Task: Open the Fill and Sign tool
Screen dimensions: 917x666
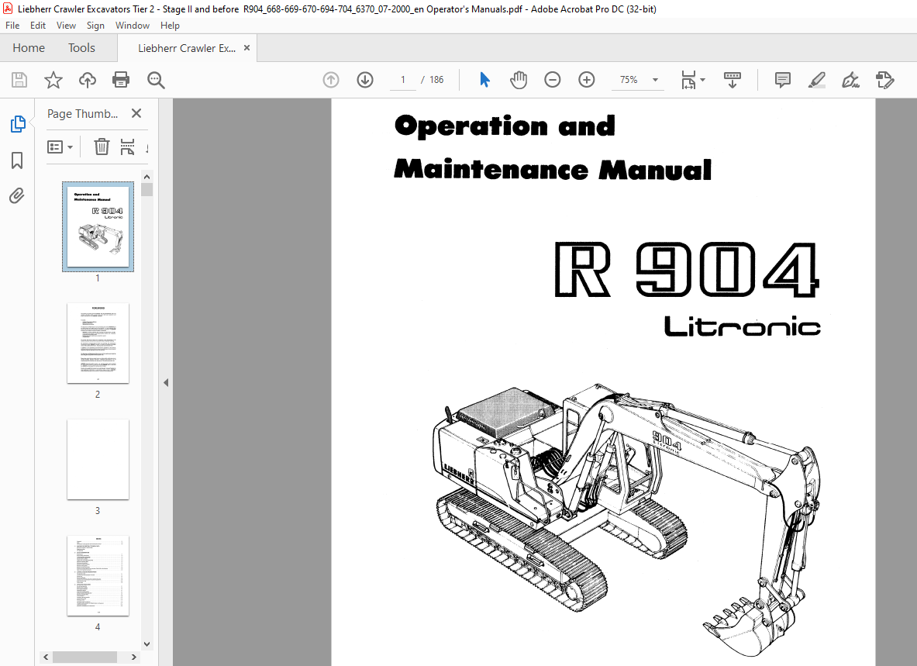Action: click(850, 80)
